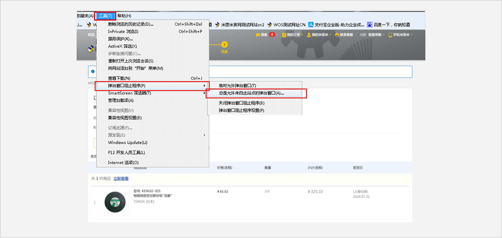Expand the SmartScreen 筛选器 submenu arrow

[204, 93]
